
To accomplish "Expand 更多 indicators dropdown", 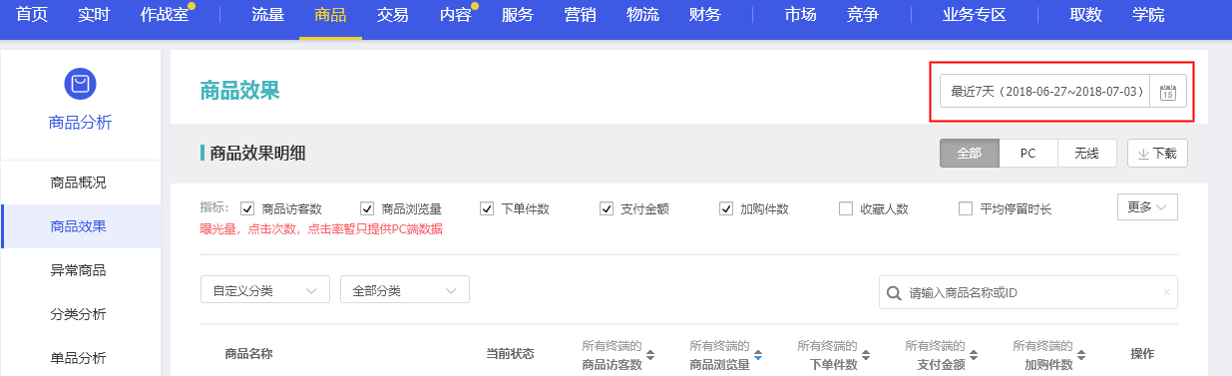I will [x=1147, y=206].
